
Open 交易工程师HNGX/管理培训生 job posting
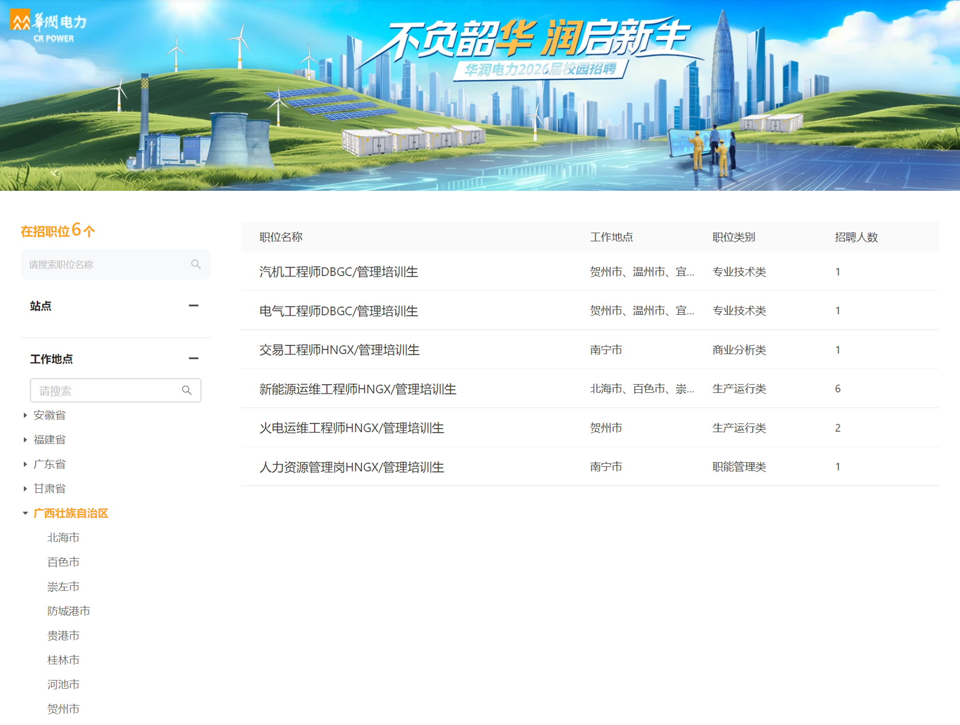(339, 350)
